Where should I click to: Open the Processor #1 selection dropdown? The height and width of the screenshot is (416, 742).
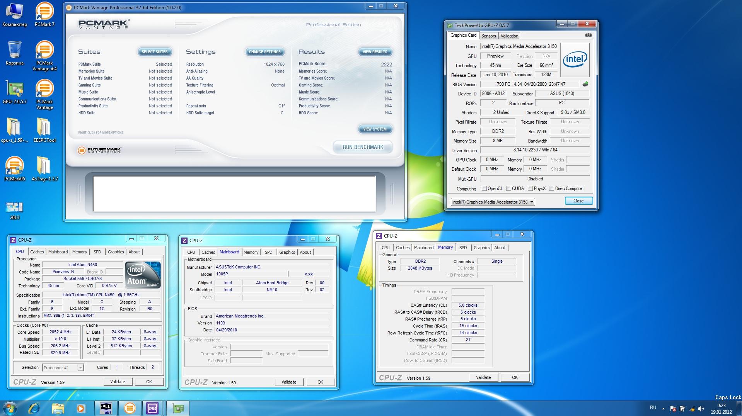(x=63, y=368)
